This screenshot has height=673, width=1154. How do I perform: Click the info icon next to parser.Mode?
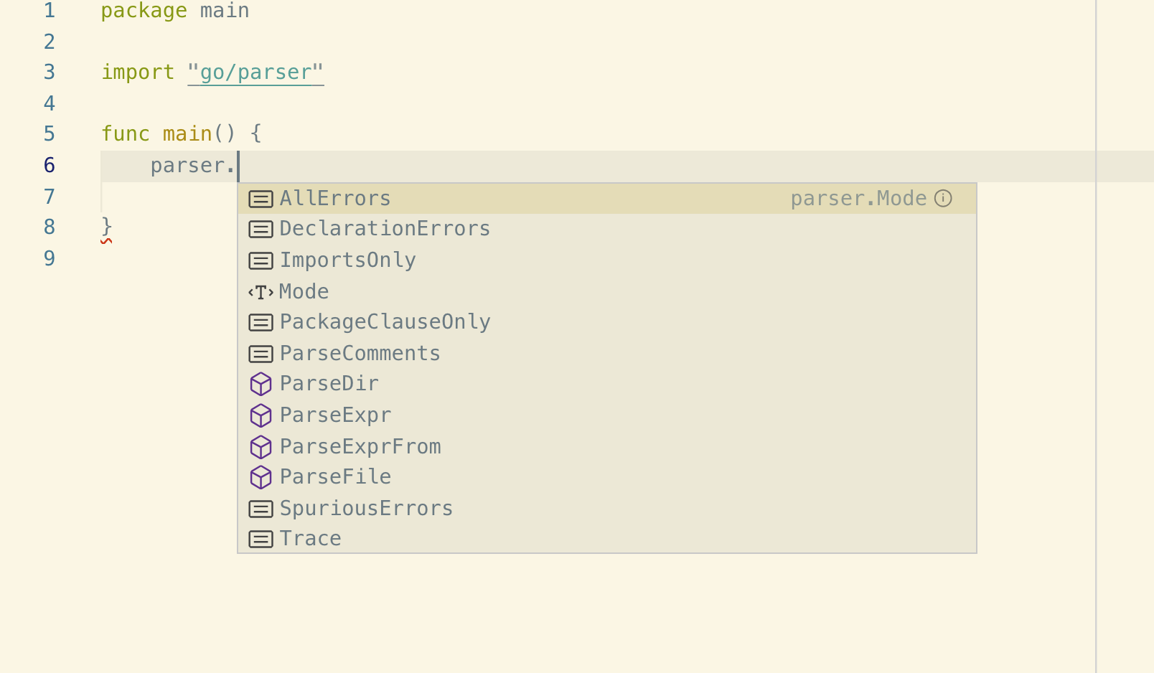click(944, 199)
